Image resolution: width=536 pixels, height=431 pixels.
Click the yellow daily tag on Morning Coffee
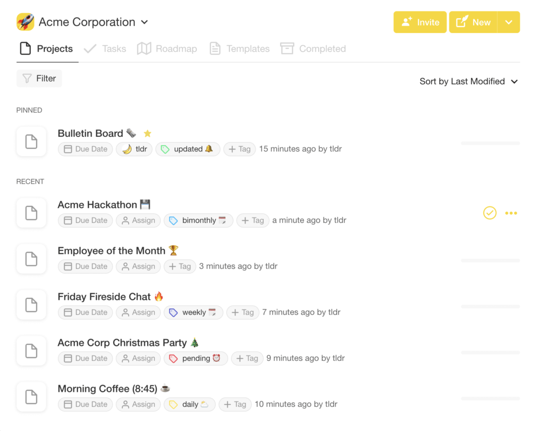pyautogui.click(x=190, y=404)
